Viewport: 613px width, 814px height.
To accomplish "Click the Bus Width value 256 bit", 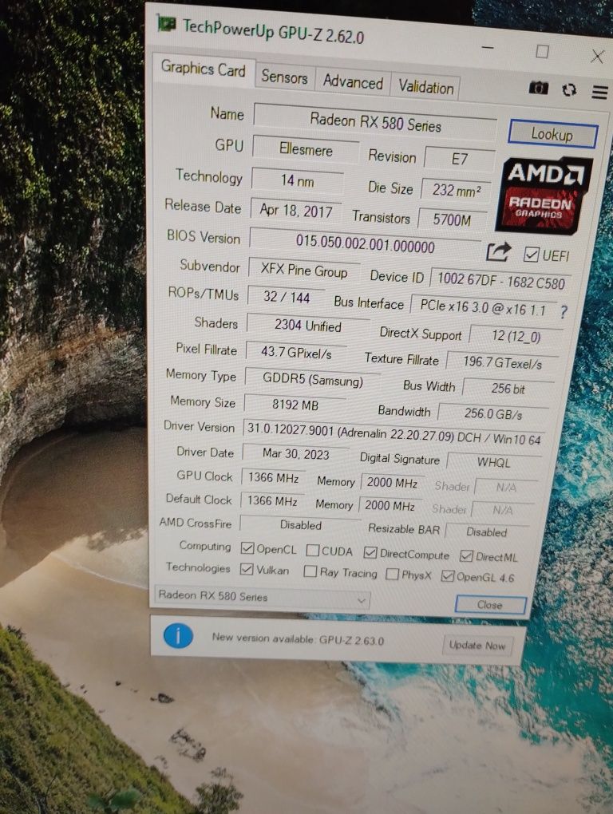I will pos(508,389).
